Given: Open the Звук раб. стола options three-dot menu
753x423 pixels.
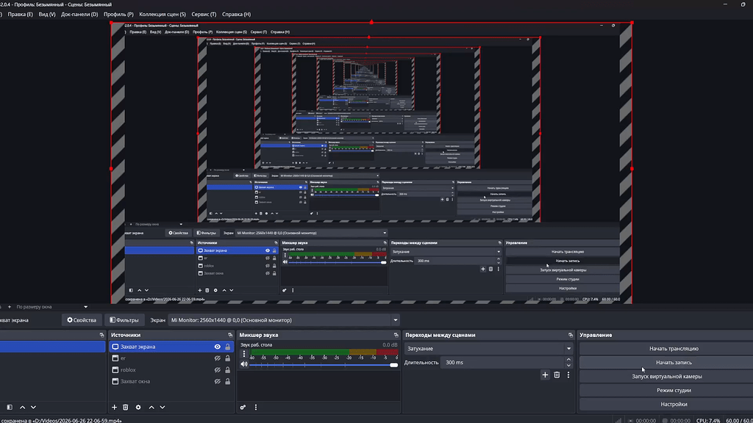Looking at the screenshot, I should [244, 354].
